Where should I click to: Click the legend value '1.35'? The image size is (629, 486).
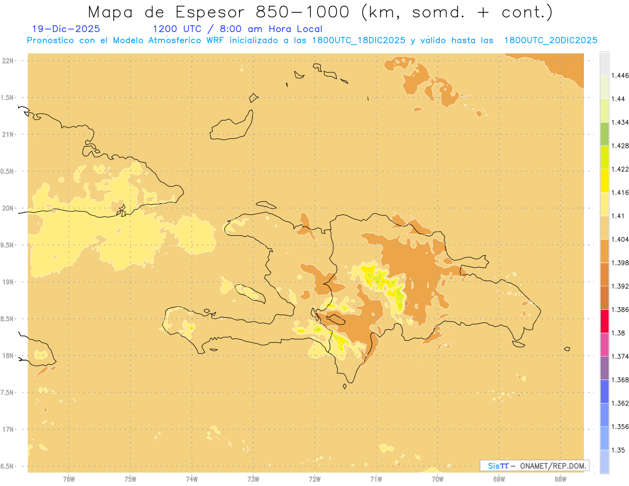(x=618, y=450)
